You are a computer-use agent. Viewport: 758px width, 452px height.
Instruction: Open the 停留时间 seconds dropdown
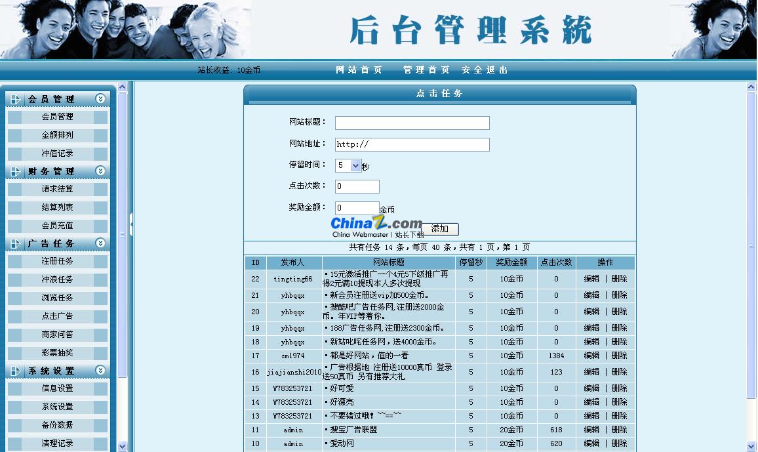[354, 165]
